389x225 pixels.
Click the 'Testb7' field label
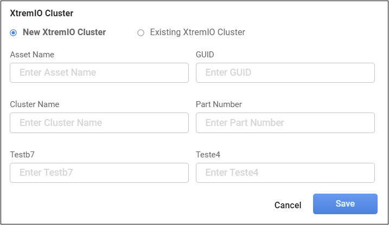[x=22, y=155]
